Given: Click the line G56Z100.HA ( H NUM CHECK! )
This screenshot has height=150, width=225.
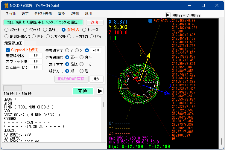Looking at the screenshot, I should coord(32,115).
